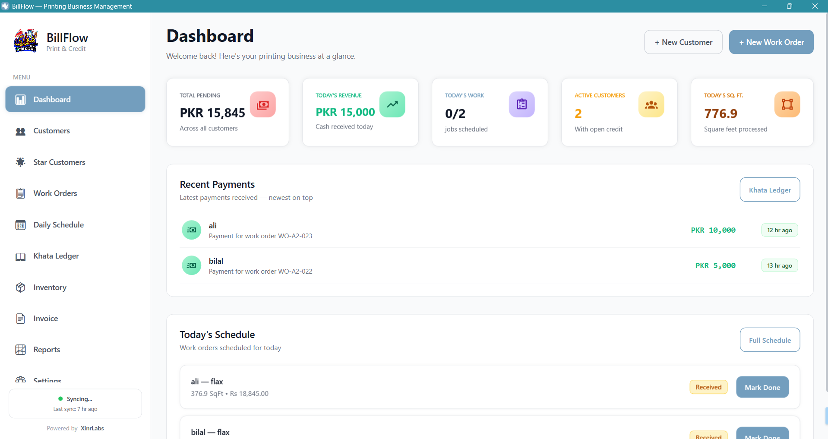Click the + New Customer button

coord(683,42)
